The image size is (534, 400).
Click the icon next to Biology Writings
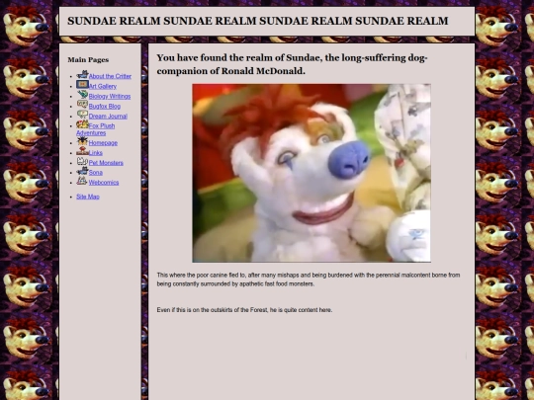82,94
